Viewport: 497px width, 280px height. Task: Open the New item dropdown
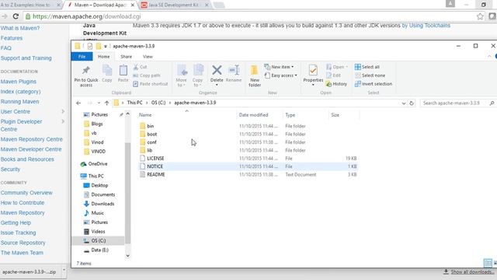(x=279, y=67)
